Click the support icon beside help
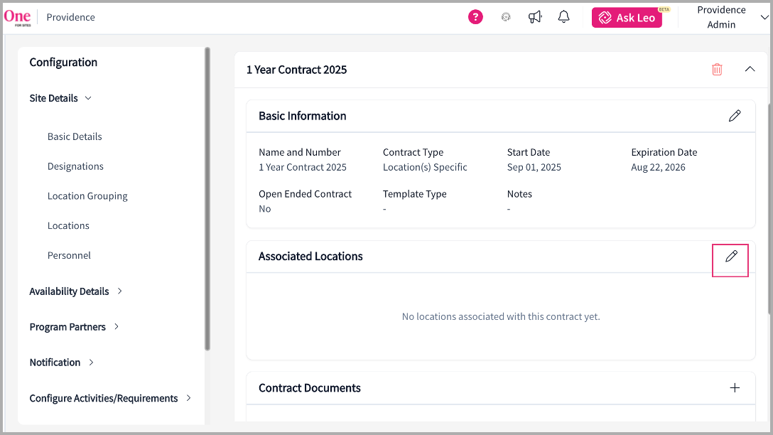This screenshot has height=435, width=773. 506,17
